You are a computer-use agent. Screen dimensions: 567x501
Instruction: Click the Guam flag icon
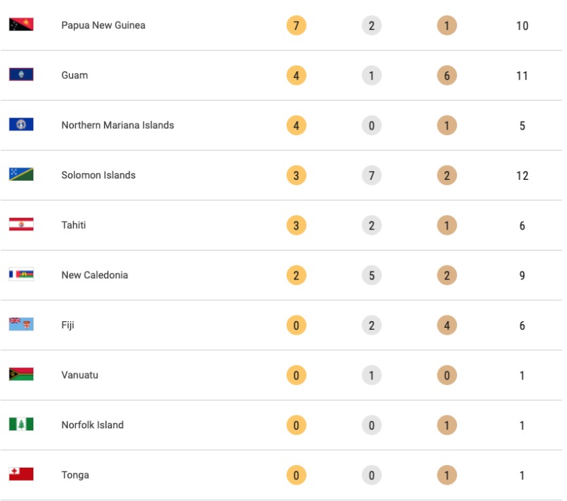[21, 75]
